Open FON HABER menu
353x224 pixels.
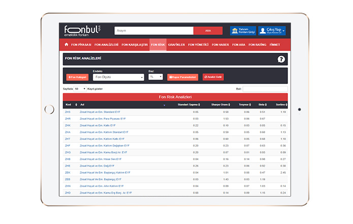click(220, 45)
